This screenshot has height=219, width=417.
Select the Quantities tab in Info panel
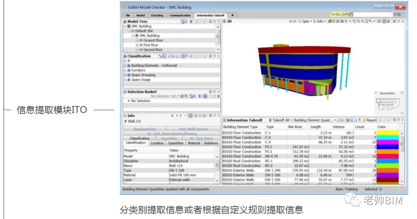175,143
